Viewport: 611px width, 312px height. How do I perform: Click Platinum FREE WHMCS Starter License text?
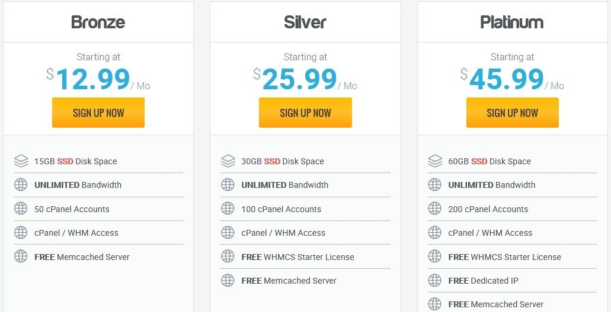(x=504, y=257)
